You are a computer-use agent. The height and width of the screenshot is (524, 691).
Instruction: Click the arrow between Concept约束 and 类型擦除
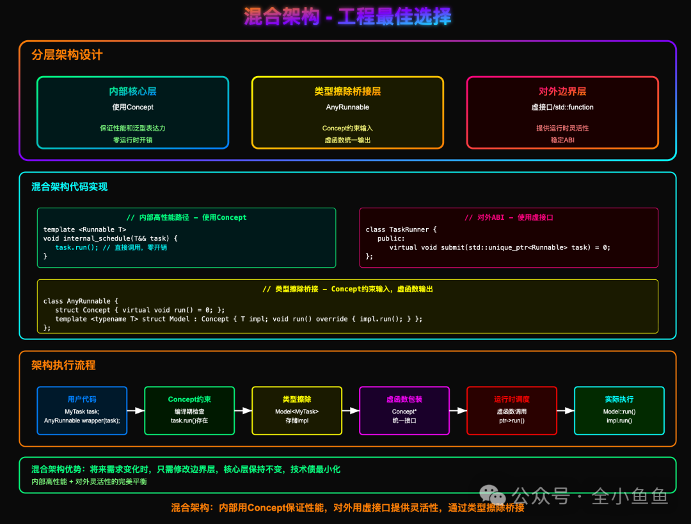(243, 411)
